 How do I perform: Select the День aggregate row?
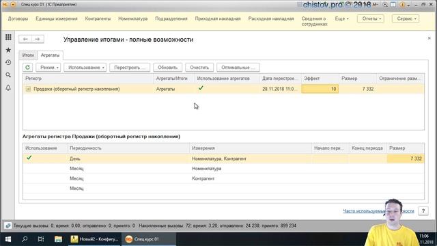pyautogui.click(x=223, y=159)
